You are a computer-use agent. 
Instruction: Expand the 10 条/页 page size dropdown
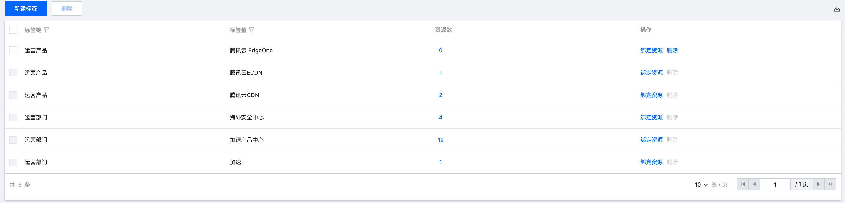coord(701,185)
